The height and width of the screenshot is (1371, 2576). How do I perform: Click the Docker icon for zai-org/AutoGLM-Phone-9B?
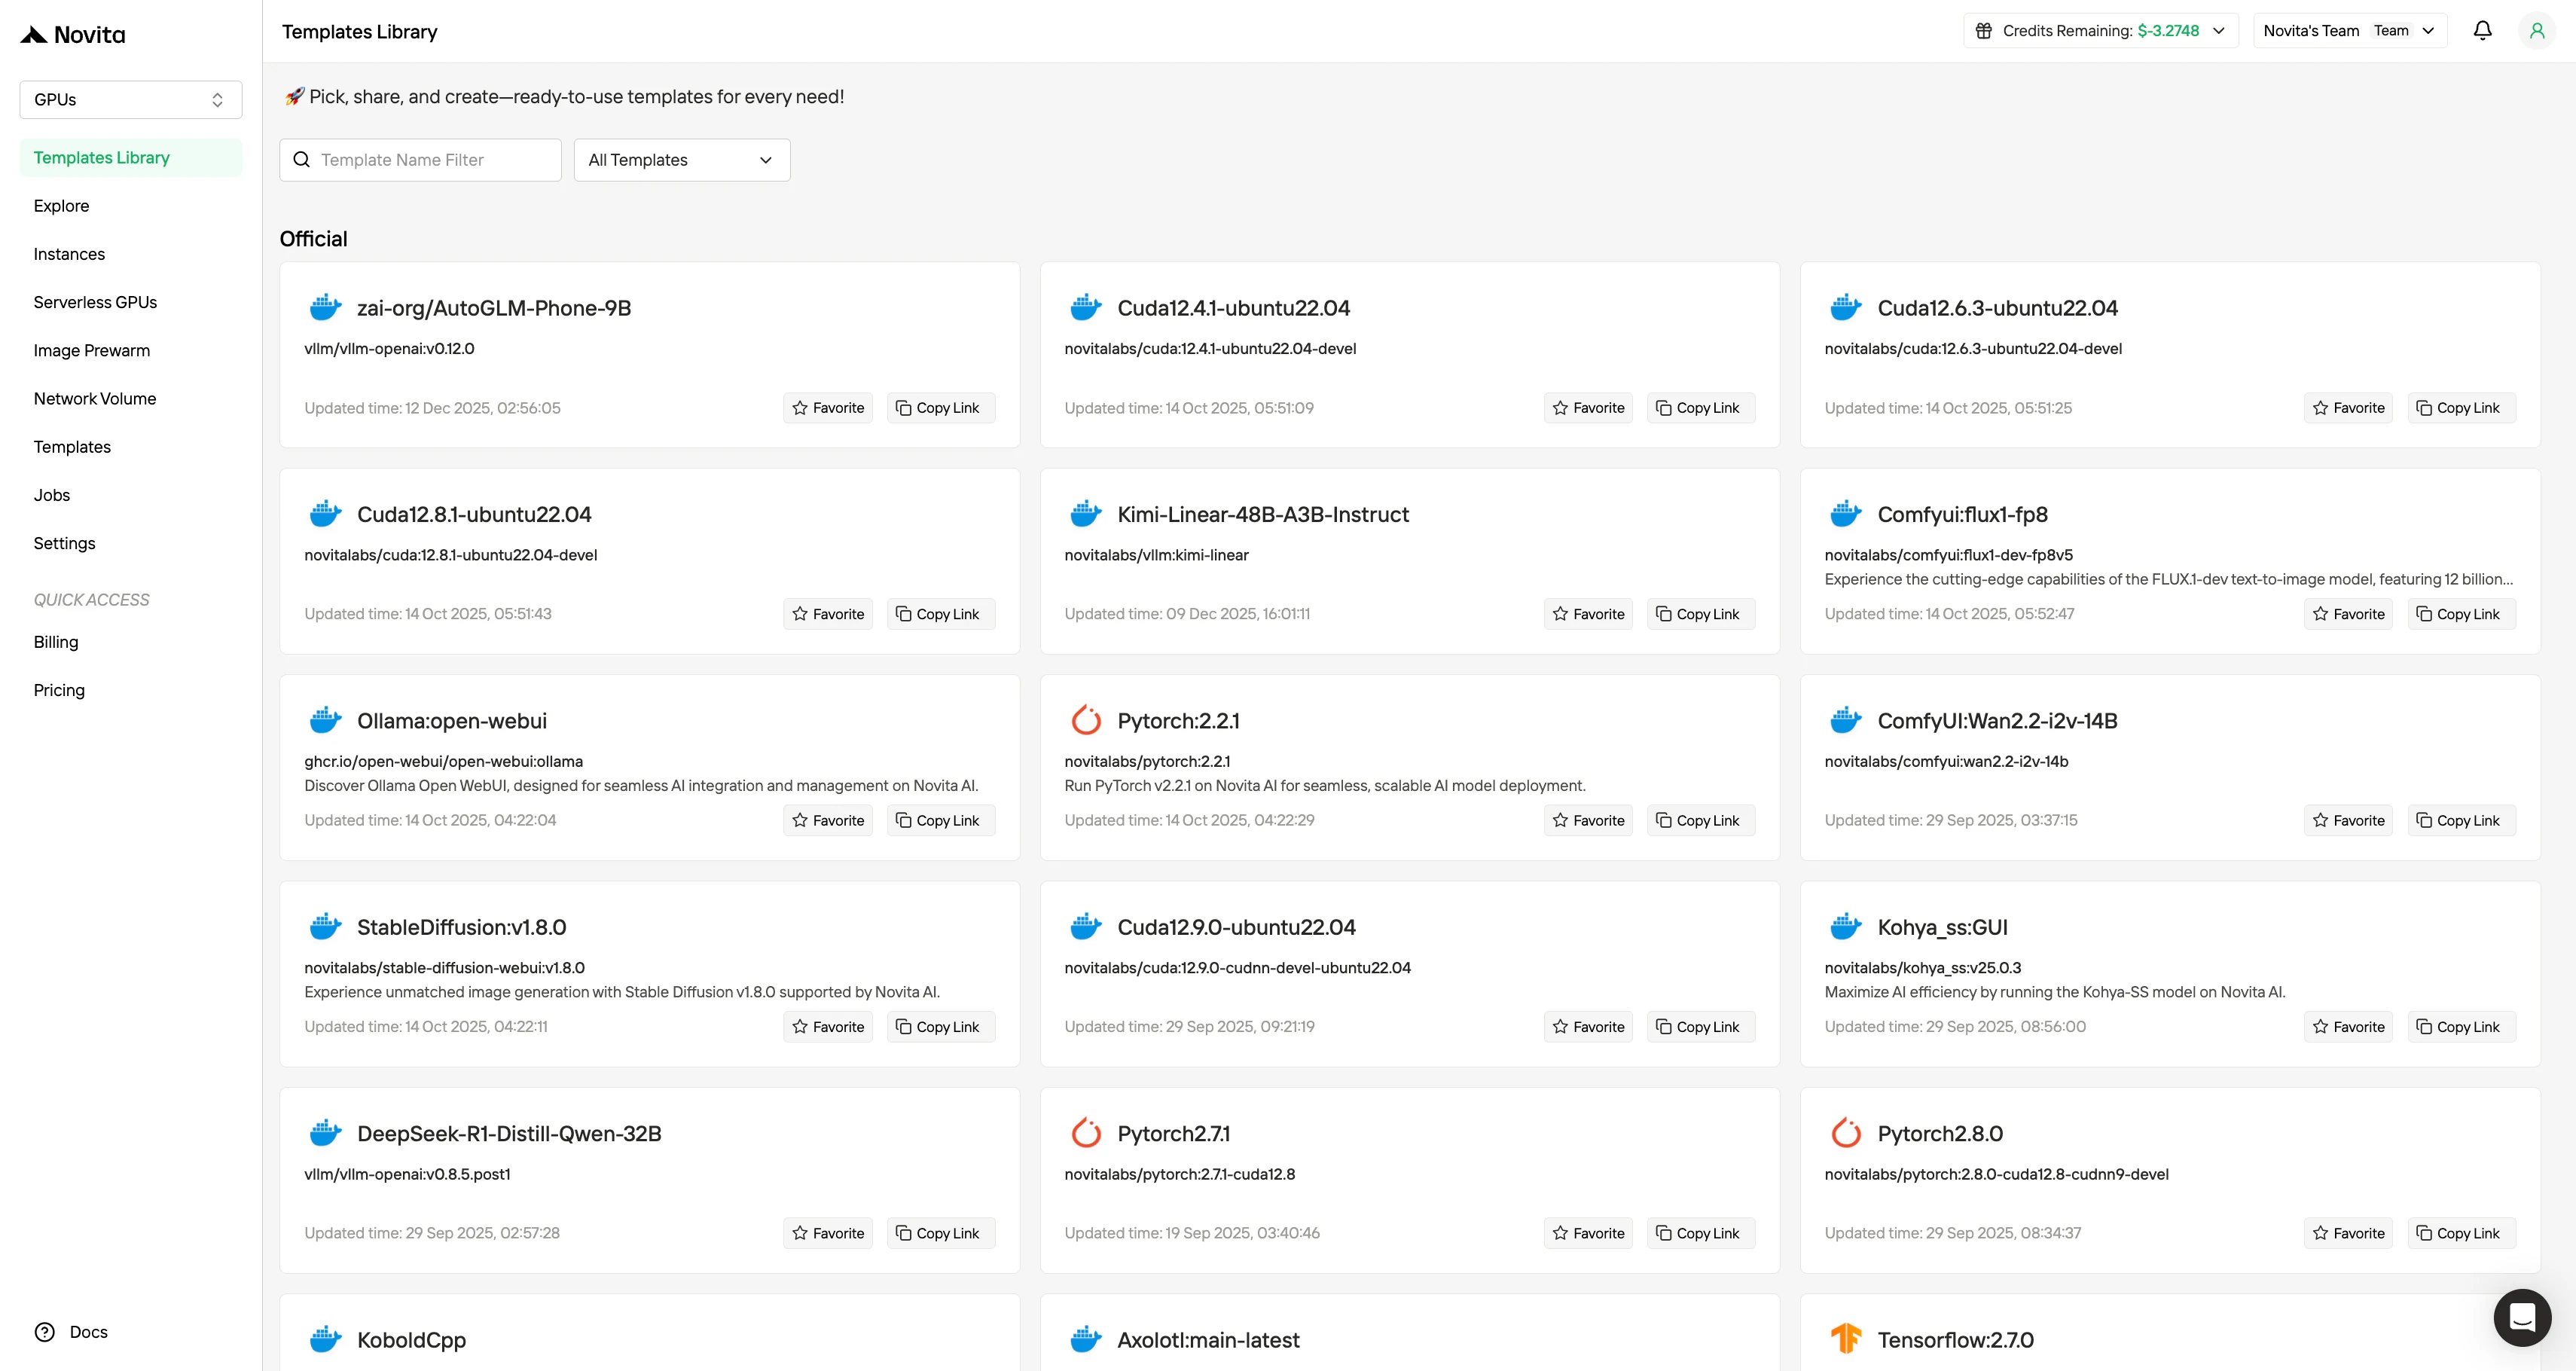click(x=325, y=308)
